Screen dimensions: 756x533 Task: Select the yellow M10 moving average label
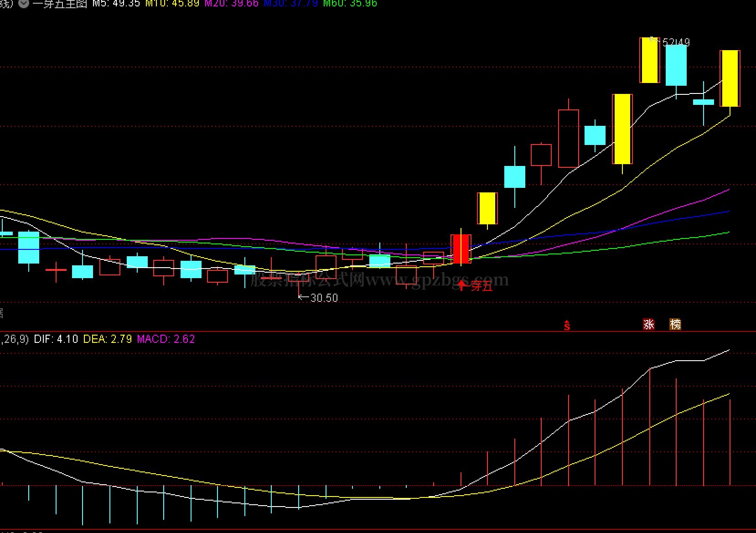[172, 3]
